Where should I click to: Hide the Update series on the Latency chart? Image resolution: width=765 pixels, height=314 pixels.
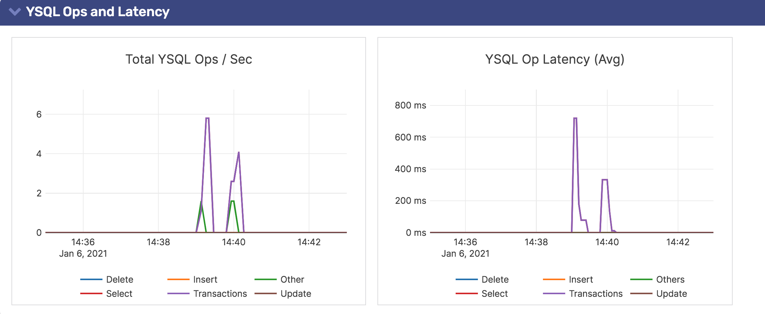point(671,293)
